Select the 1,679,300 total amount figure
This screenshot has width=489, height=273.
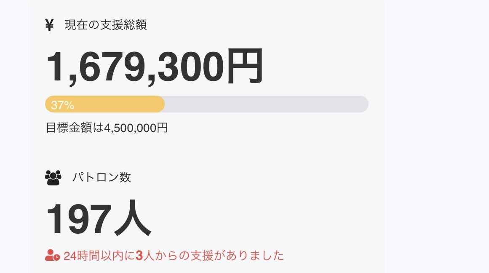[x=135, y=67]
